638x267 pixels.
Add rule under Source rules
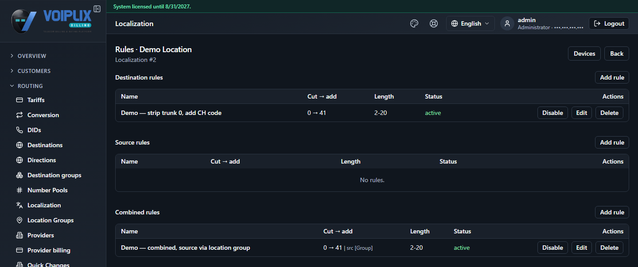[x=612, y=142]
